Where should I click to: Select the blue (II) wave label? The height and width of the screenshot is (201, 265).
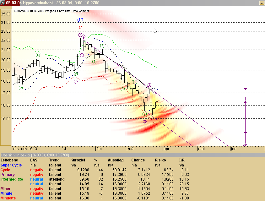point(80,20)
